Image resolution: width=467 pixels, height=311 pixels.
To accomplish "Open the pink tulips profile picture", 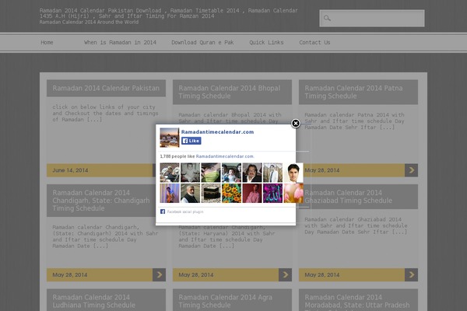I will [293, 193].
